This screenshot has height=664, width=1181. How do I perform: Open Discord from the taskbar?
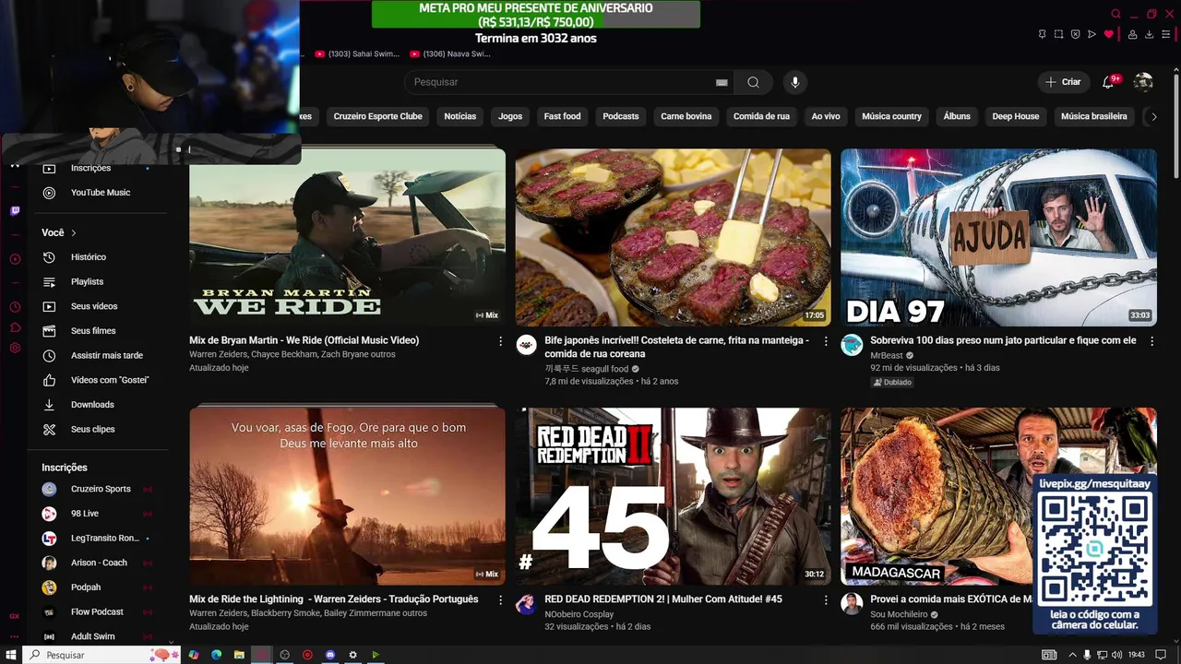pyautogui.click(x=330, y=655)
